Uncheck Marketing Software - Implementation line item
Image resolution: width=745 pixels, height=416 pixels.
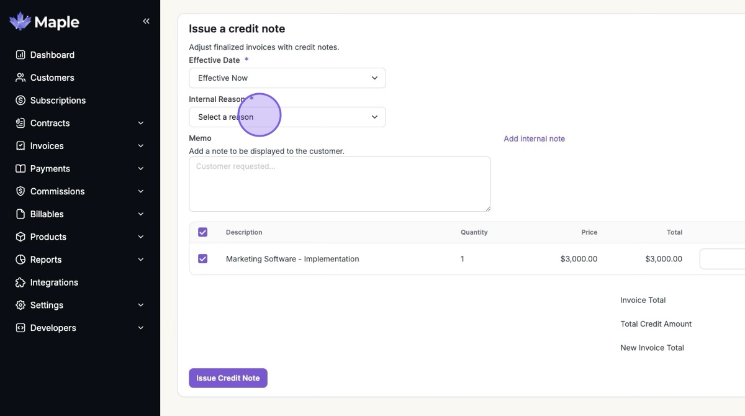pos(202,259)
